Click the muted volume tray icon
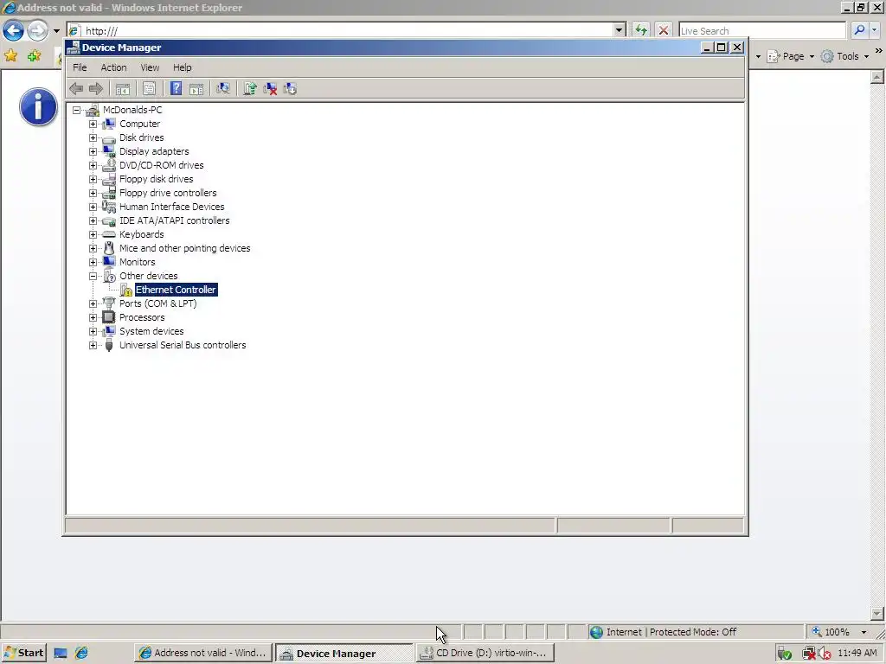Screen dimensions: 886x664 [x=825, y=654]
